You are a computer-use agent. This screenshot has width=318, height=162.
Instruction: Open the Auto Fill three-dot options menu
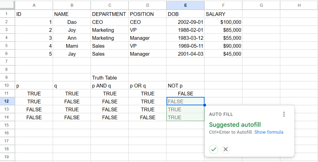[x=284, y=114]
